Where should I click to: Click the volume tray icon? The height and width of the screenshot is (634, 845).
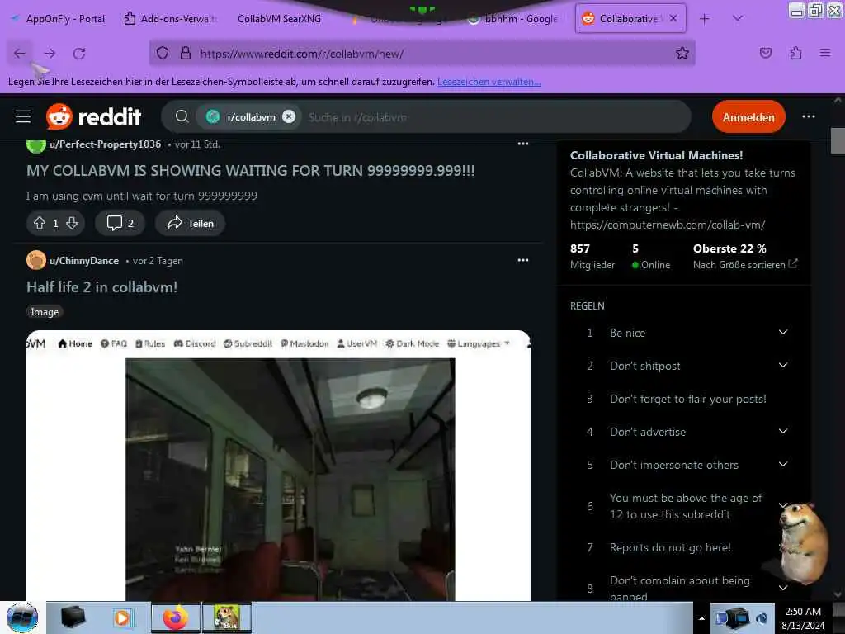pos(762,618)
